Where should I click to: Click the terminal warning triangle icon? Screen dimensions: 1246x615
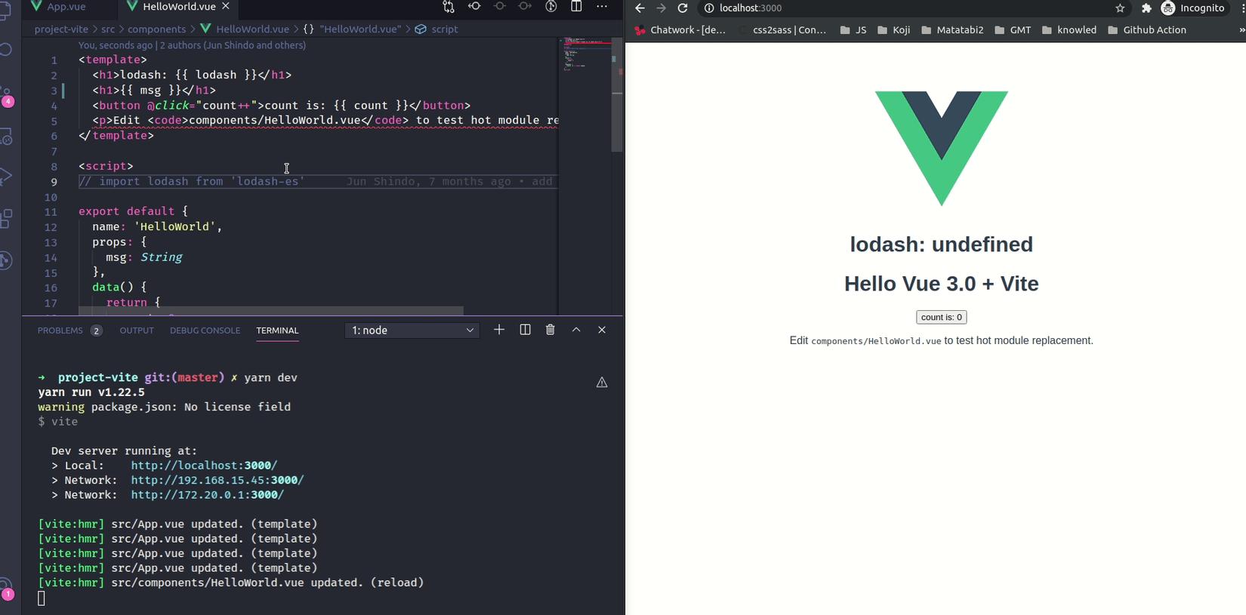click(x=602, y=383)
